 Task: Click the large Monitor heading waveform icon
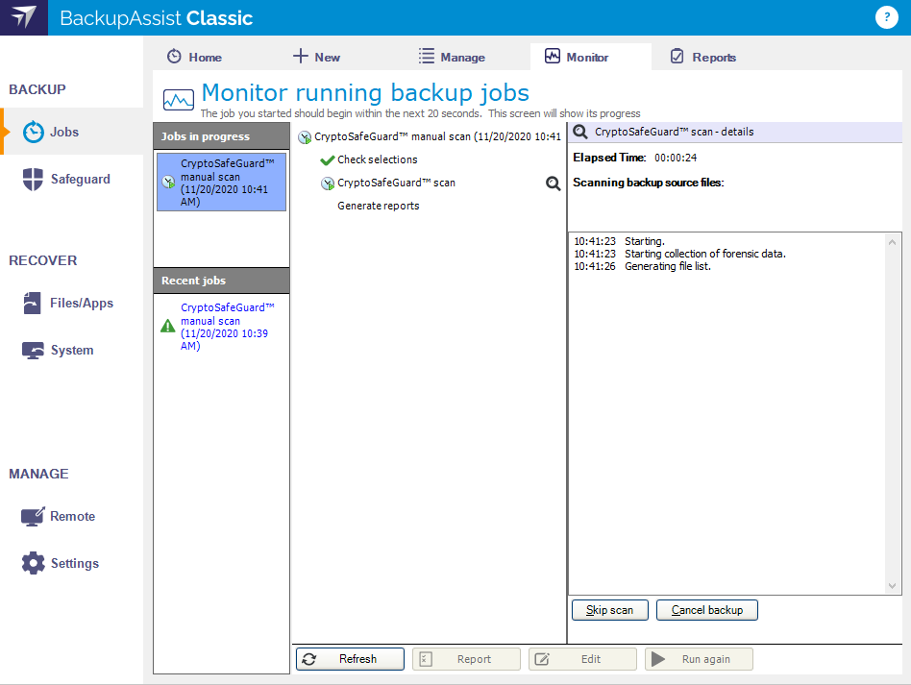click(x=179, y=100)
